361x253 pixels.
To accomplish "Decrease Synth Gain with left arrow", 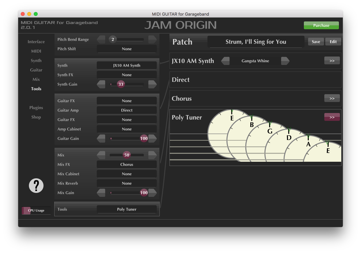I will pyautogui.click(x=101, y=84).
